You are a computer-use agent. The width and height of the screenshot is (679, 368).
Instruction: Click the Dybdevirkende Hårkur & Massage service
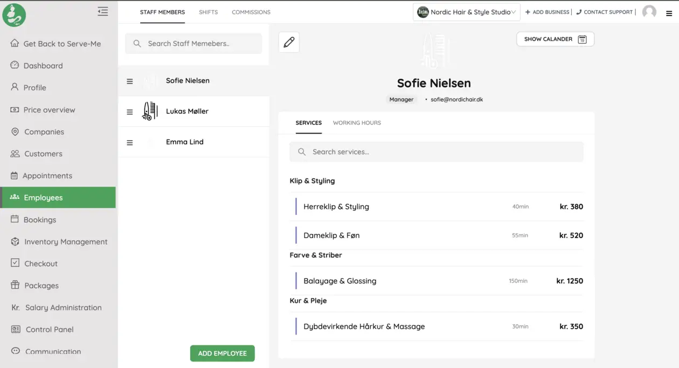436,327
